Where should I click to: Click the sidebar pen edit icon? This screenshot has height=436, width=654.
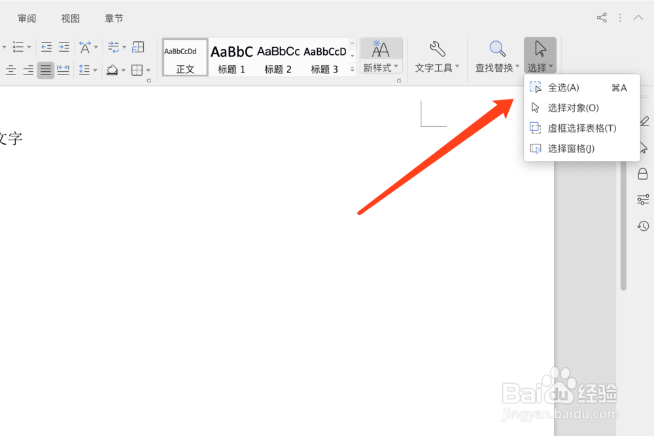[x=644, y=121]
